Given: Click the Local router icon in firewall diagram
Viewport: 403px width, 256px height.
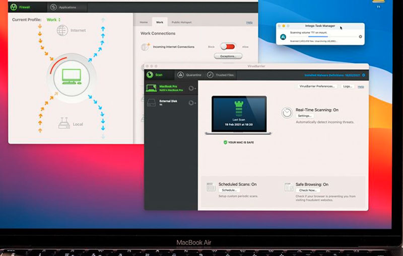Looking at the screenshot, I should (64, 123).
